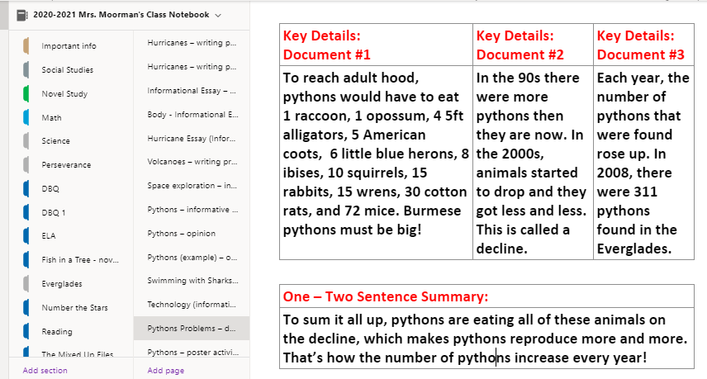Select the Pythons Problems page
This screenshot has height=379, width=707.
(x=192, y=329)
